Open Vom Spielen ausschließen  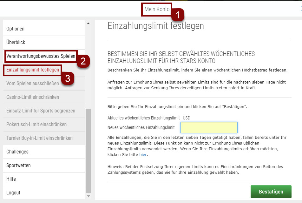(x=33, y=84)
